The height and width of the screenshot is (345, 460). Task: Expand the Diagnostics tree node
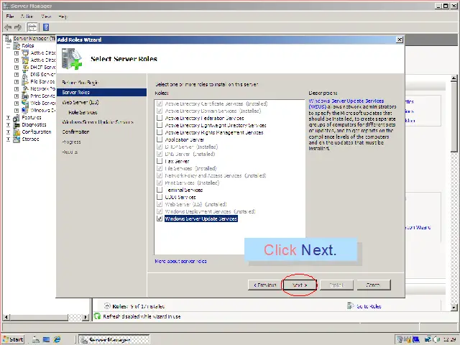(8, 124)
